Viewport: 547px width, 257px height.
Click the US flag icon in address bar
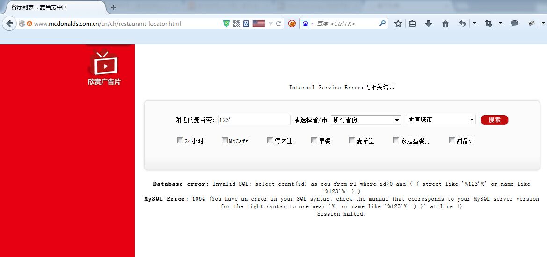tap(258, 23)
